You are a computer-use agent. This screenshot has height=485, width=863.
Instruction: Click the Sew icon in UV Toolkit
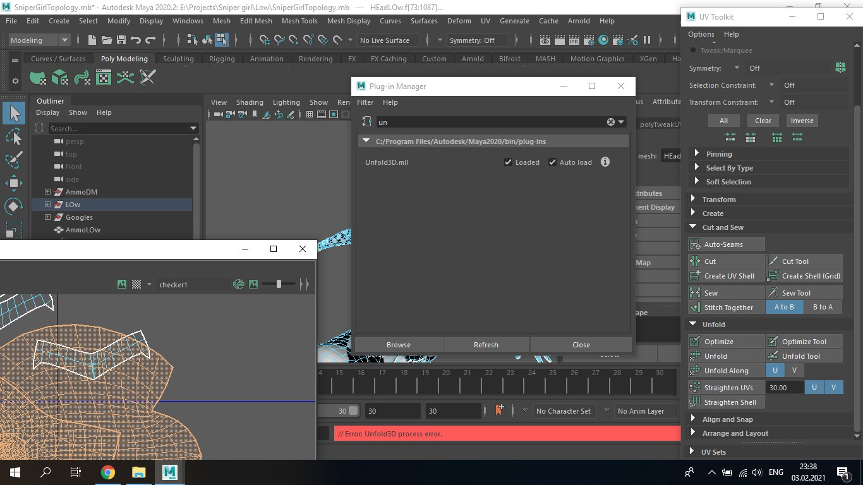click(x=696, y=293)
